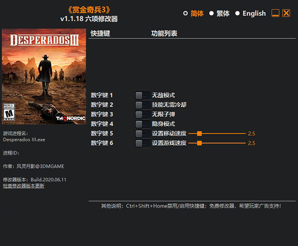Click the 数字键 4 hotkey label
This screenshot has height=246, width=298.
(102, 124)
